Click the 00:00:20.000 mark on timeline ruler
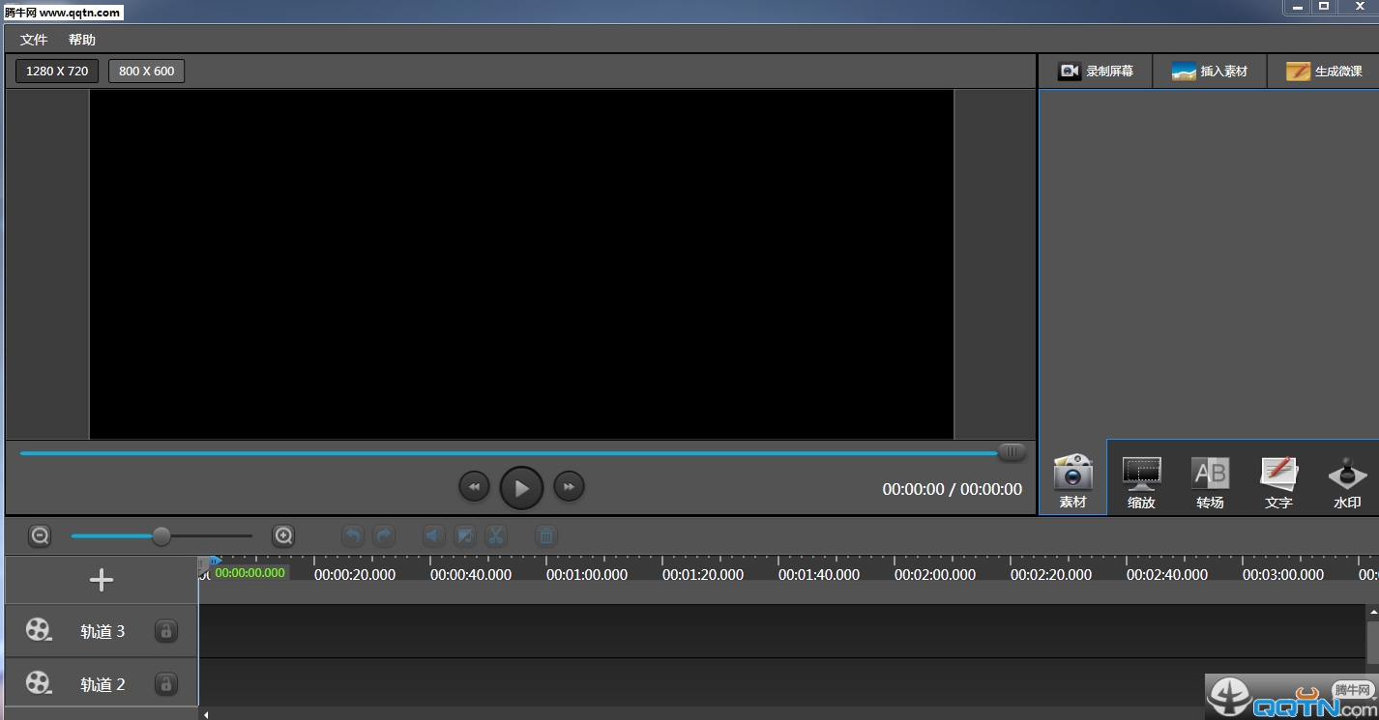Viewport: 1379px width, 720px height. (x=355, y=574)
